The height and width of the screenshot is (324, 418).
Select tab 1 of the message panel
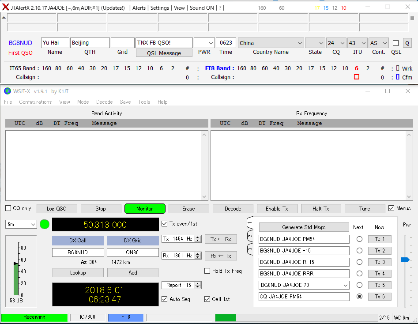point(250,222)
